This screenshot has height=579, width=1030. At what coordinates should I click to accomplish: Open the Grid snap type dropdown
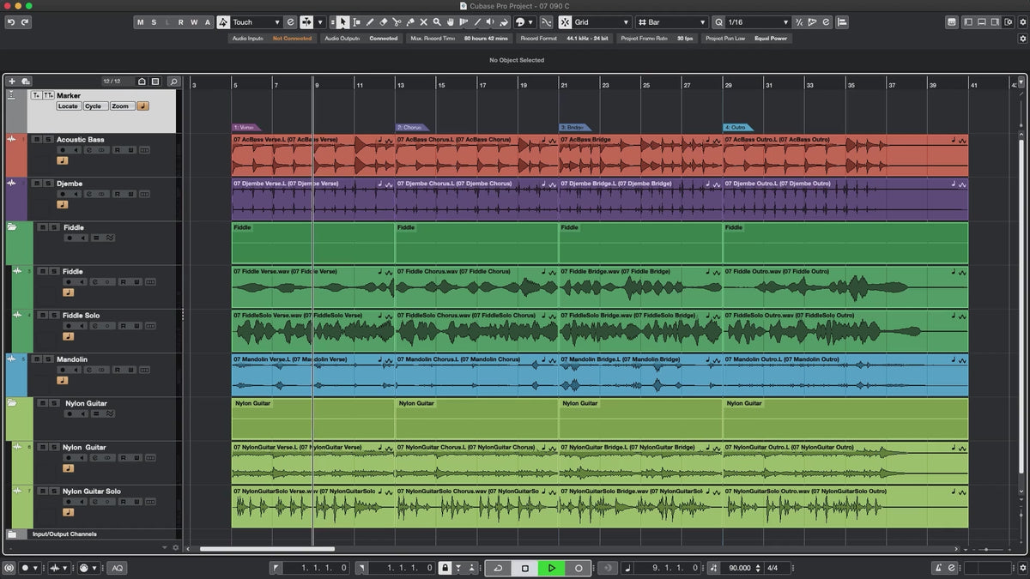click(x=600, y=22)
